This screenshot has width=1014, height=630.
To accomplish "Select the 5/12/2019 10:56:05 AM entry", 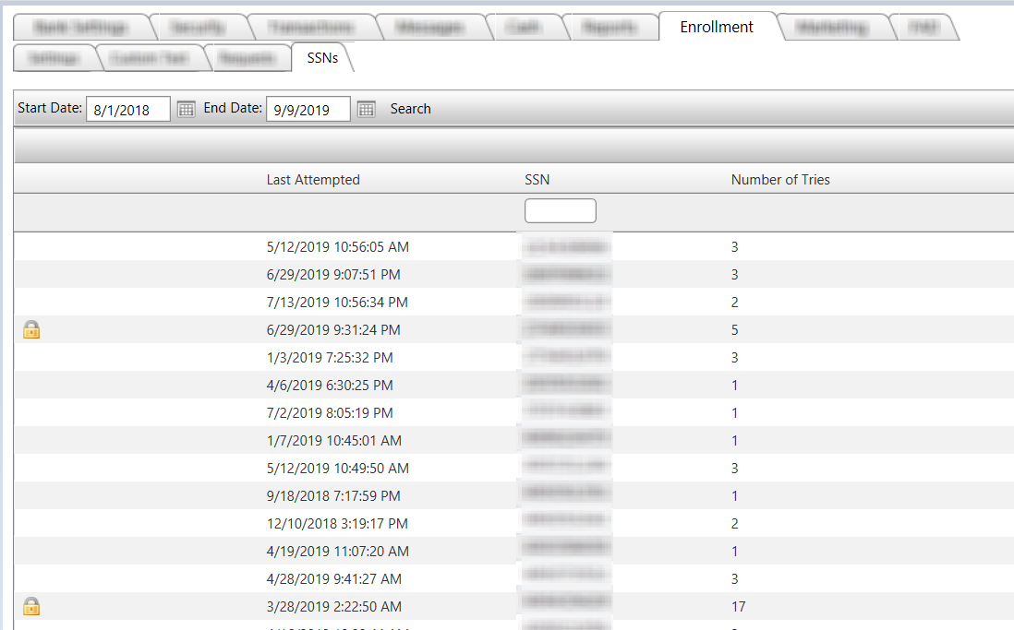I will (337, 247).
